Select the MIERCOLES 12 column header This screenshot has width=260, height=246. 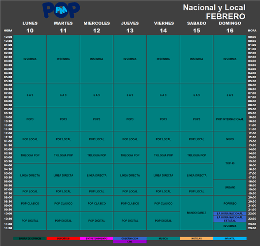97,27
